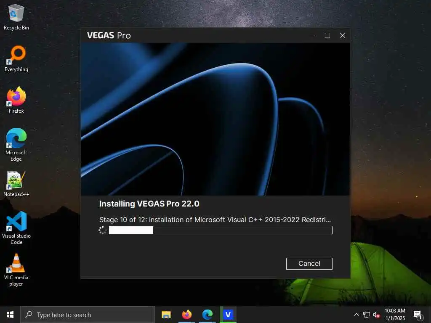
Task: Click the taskbar search magnifier icon
Action: click(x=29, y=315)
